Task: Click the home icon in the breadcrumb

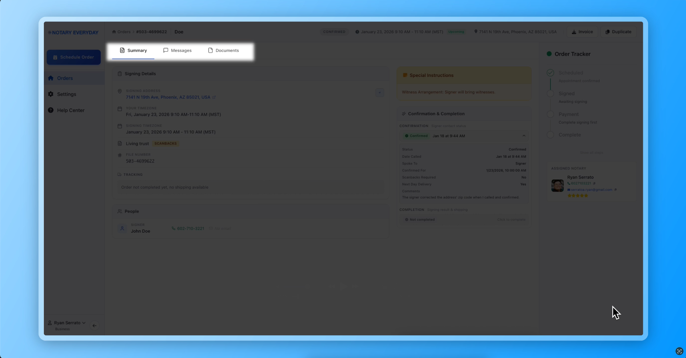Action: click(x=114, y=32)
